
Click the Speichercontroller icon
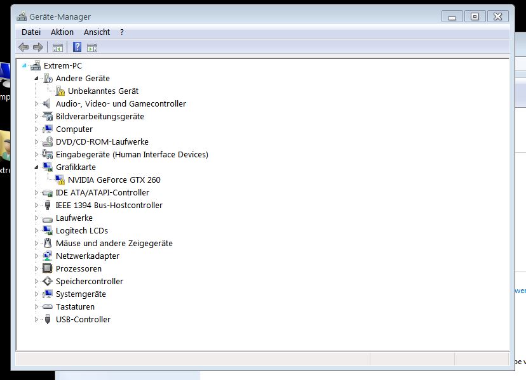point(48,281)
